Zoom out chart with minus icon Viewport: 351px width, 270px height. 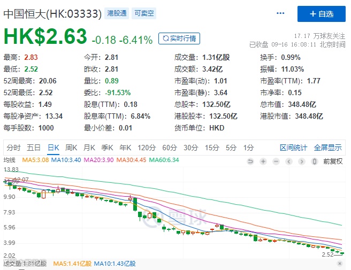point(276,161)
